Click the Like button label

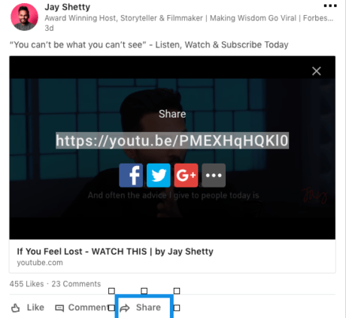[35, 307]
